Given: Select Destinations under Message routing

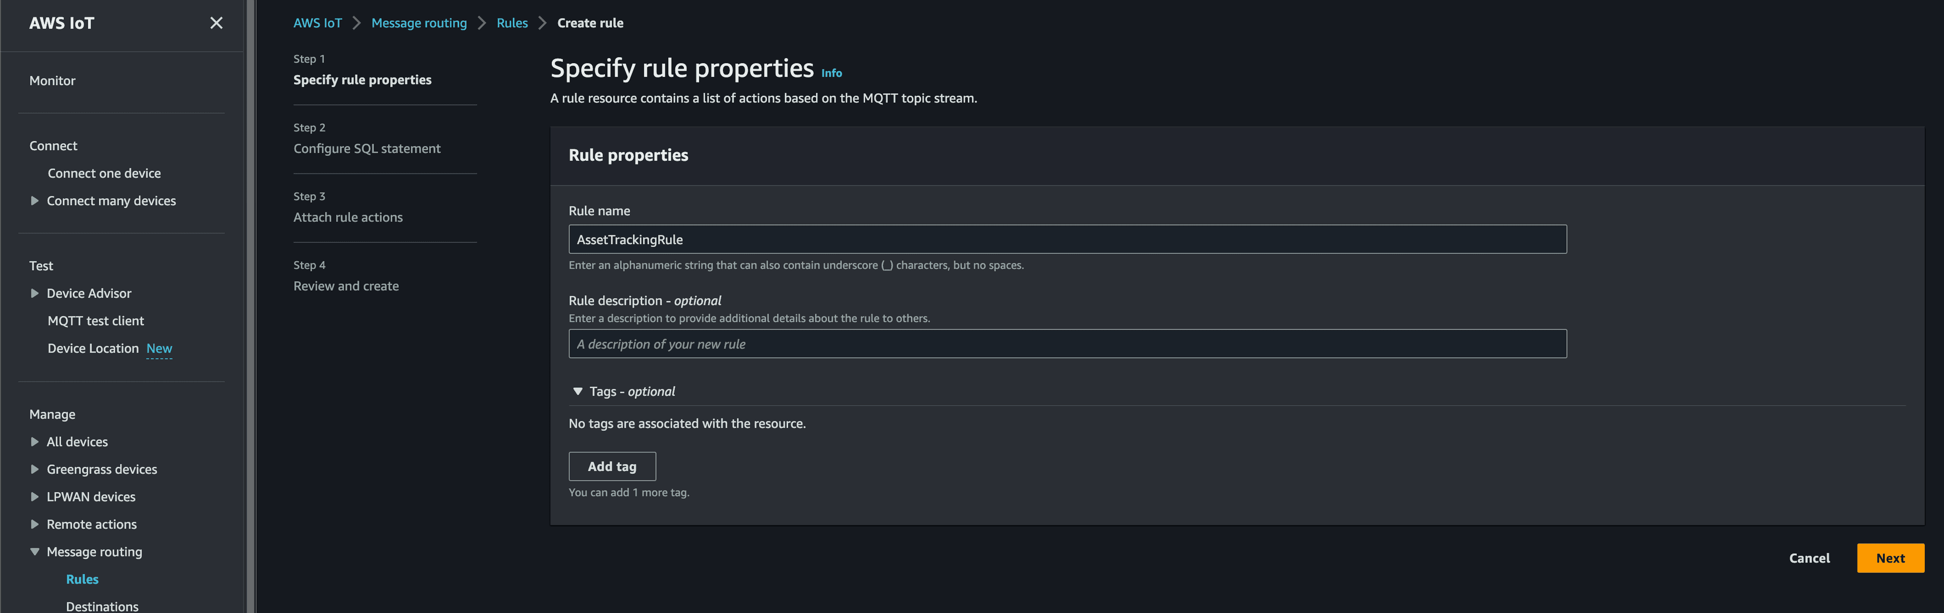Looking at the screenshot, I should coord(102,606).
